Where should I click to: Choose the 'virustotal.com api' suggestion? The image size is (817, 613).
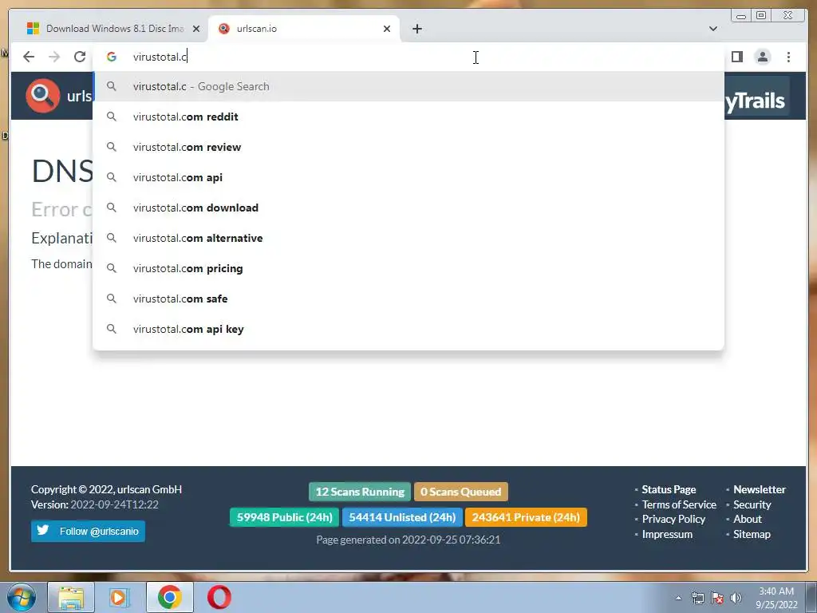[x=408, y=177]
